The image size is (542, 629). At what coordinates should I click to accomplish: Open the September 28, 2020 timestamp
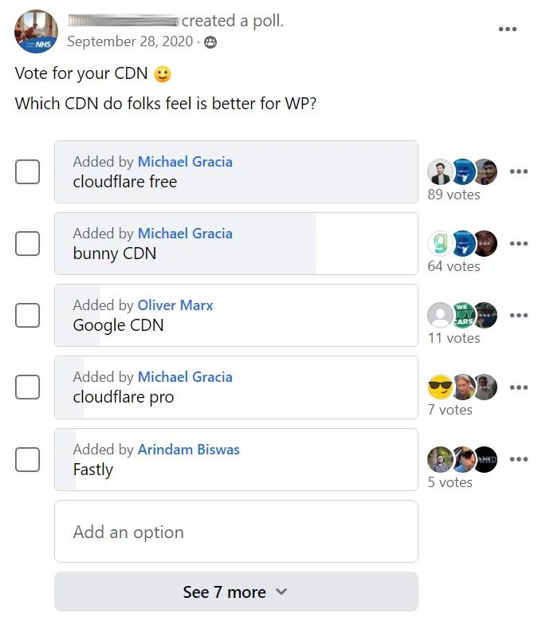pos(130,41)
